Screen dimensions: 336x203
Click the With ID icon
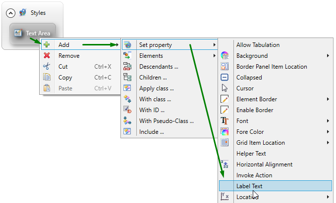(127, 110)
